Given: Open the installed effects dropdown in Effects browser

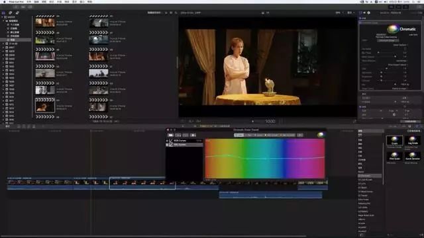Looking at the screenshot, I should (413, 131).
